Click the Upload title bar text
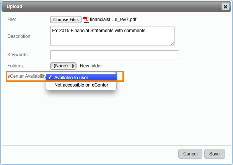233x165 pixels. click(15, 7)
